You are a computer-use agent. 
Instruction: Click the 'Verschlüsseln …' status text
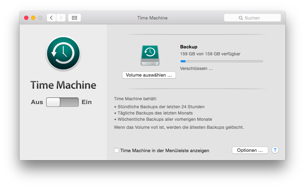[x=197, y=69]
